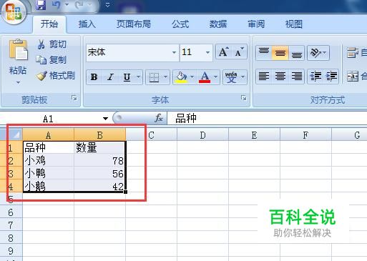
Task: Increase font size with the large A icon
Action: point(223,52)
